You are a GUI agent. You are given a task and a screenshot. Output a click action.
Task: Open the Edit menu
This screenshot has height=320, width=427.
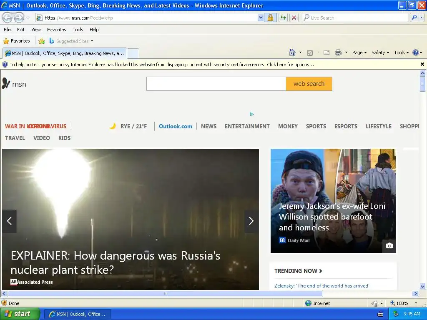[x=21, y=30]
